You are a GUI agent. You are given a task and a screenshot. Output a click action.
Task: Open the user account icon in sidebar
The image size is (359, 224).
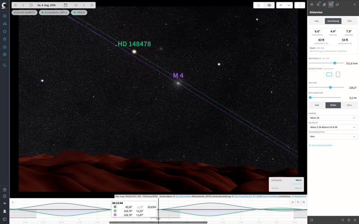[4, 211]
